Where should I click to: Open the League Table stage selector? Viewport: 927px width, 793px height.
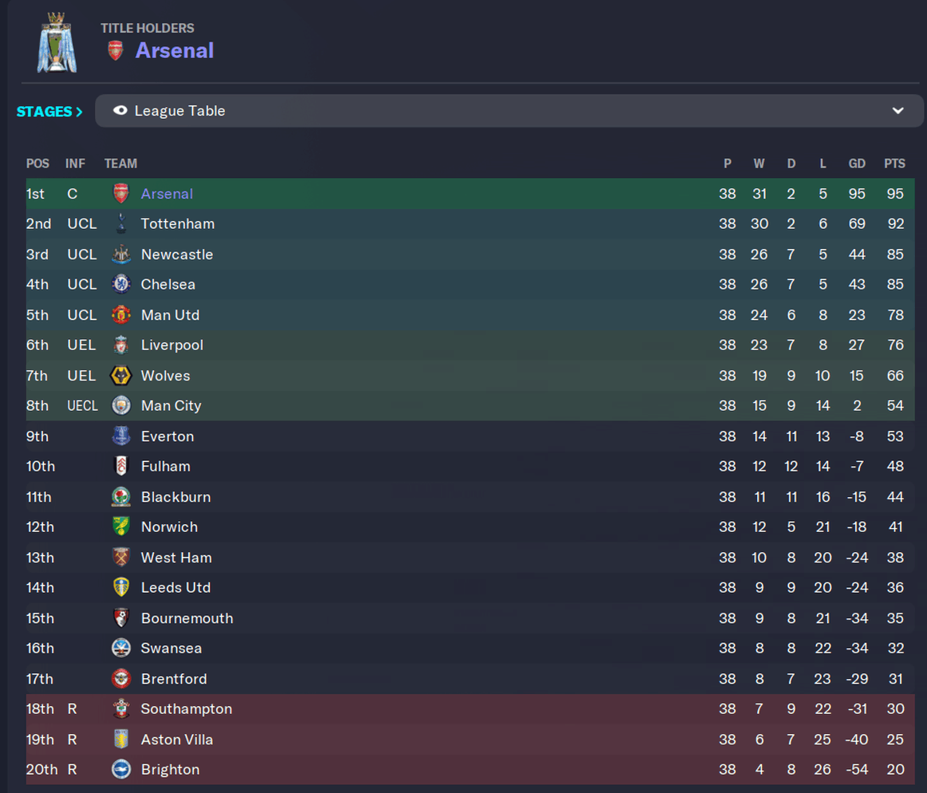(x=509, y=111)
